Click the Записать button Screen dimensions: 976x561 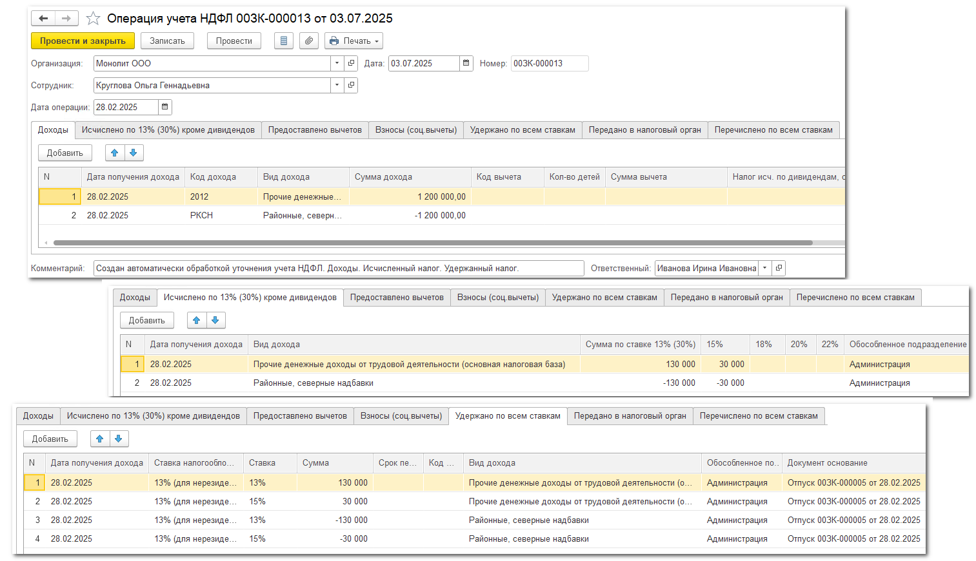click(x=167, y=41)
